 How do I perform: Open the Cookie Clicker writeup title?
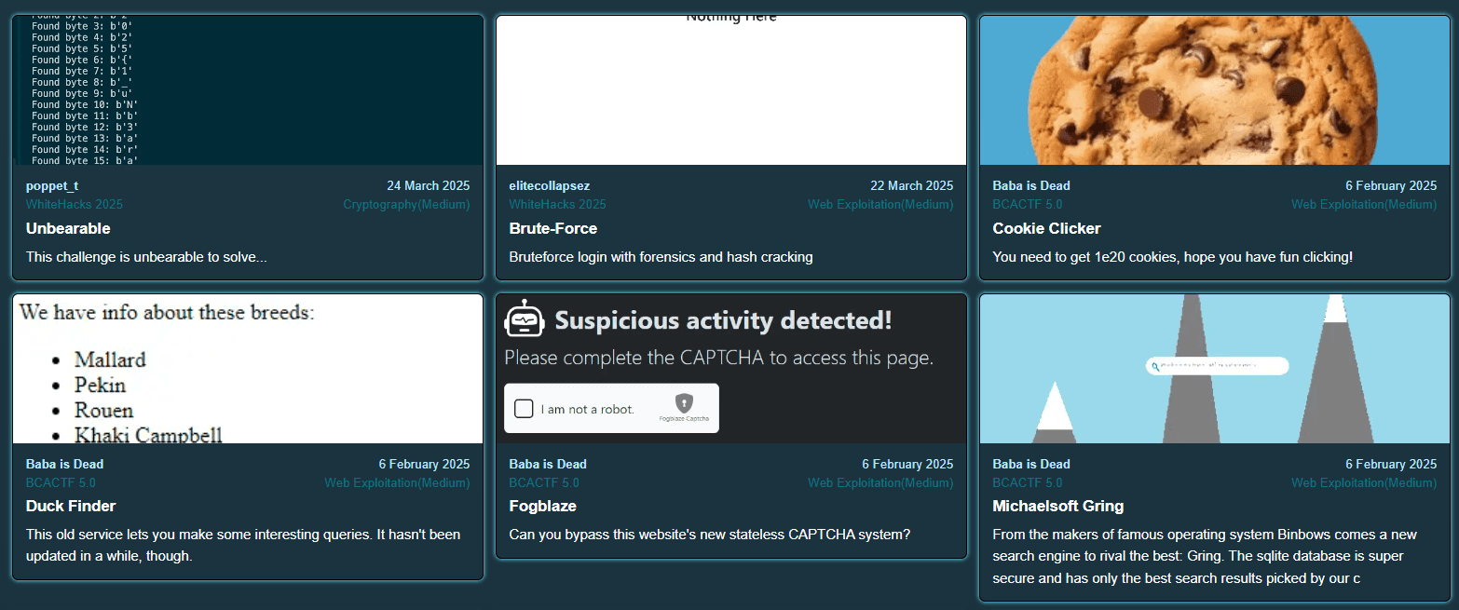pyautogui.click(x=1046, y=228)
